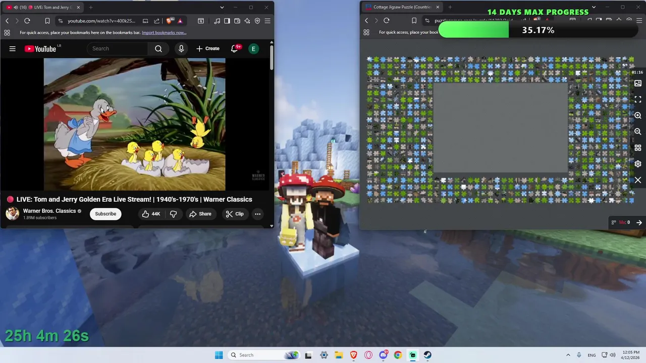
Task: Zoom out on the jigsaw puzzle
Action: (638, 132)
